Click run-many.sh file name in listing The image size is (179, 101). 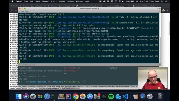[x=71, y=71]
